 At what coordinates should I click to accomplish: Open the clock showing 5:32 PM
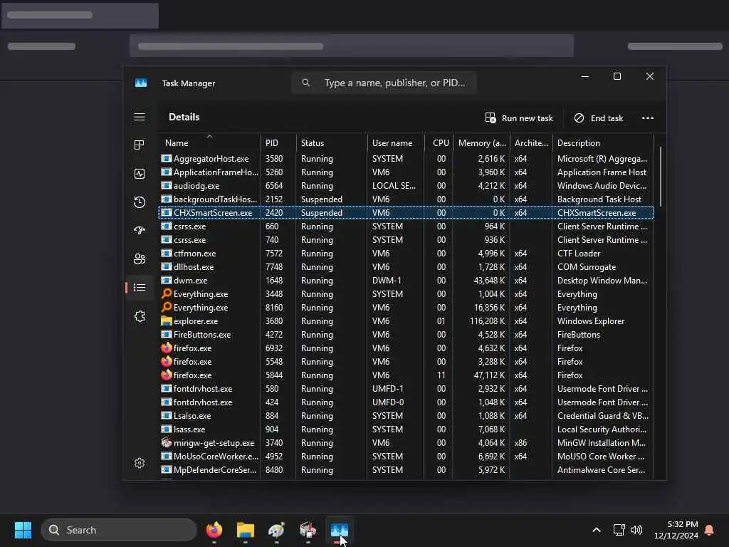[676, 530]
